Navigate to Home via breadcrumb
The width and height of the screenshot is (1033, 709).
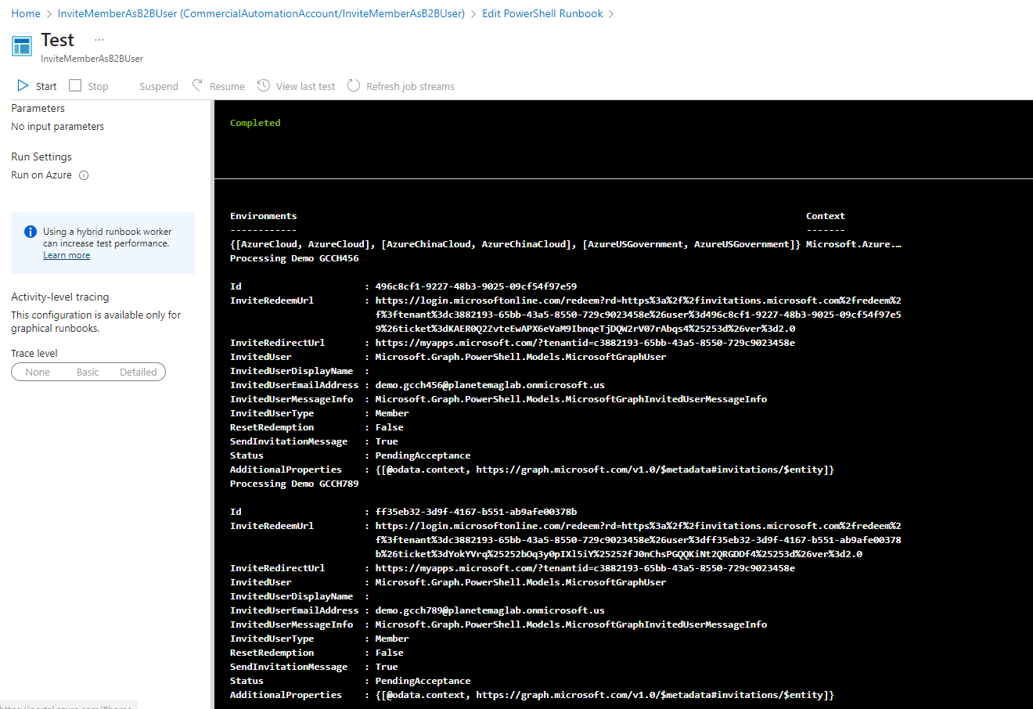tap(26, 13)
